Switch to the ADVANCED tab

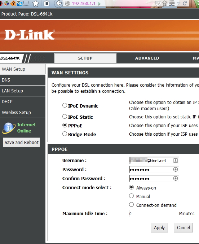(x=147, y=58)
